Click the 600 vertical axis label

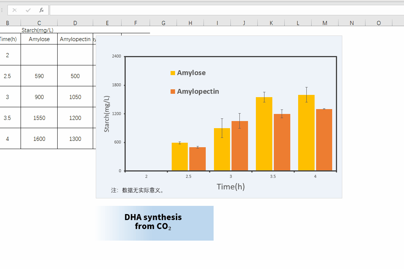118,142
